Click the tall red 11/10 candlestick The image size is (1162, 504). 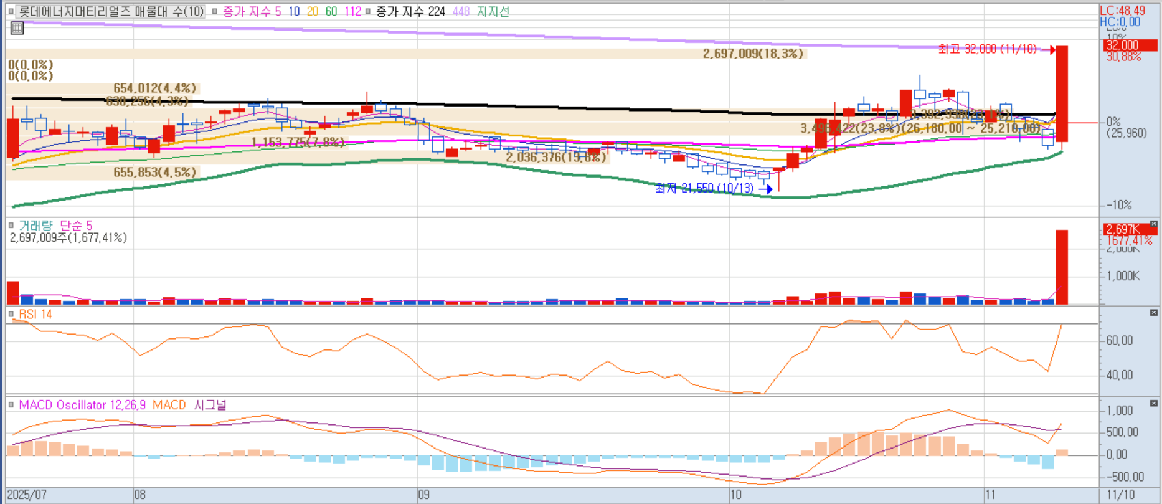coord(1062,93)
